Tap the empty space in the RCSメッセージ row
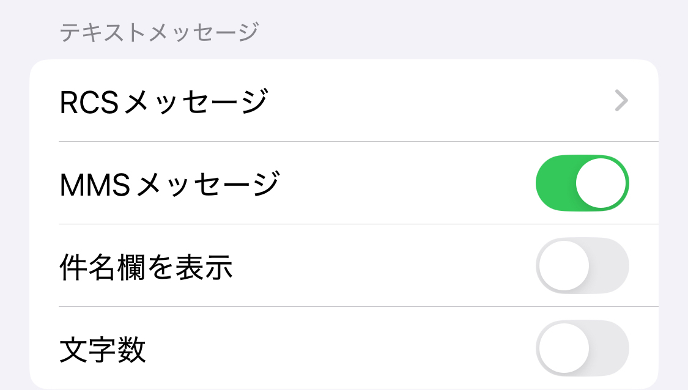688x390 pixels. 428,101
